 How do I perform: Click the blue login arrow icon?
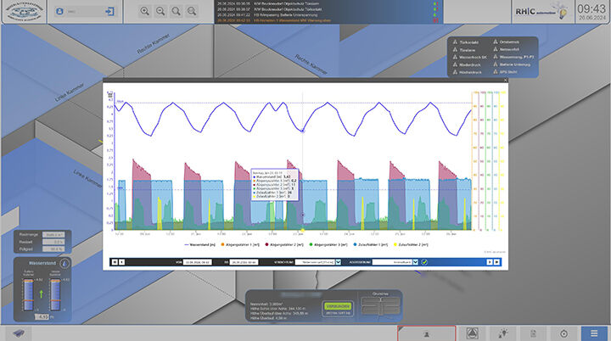(x=109, y=11)
